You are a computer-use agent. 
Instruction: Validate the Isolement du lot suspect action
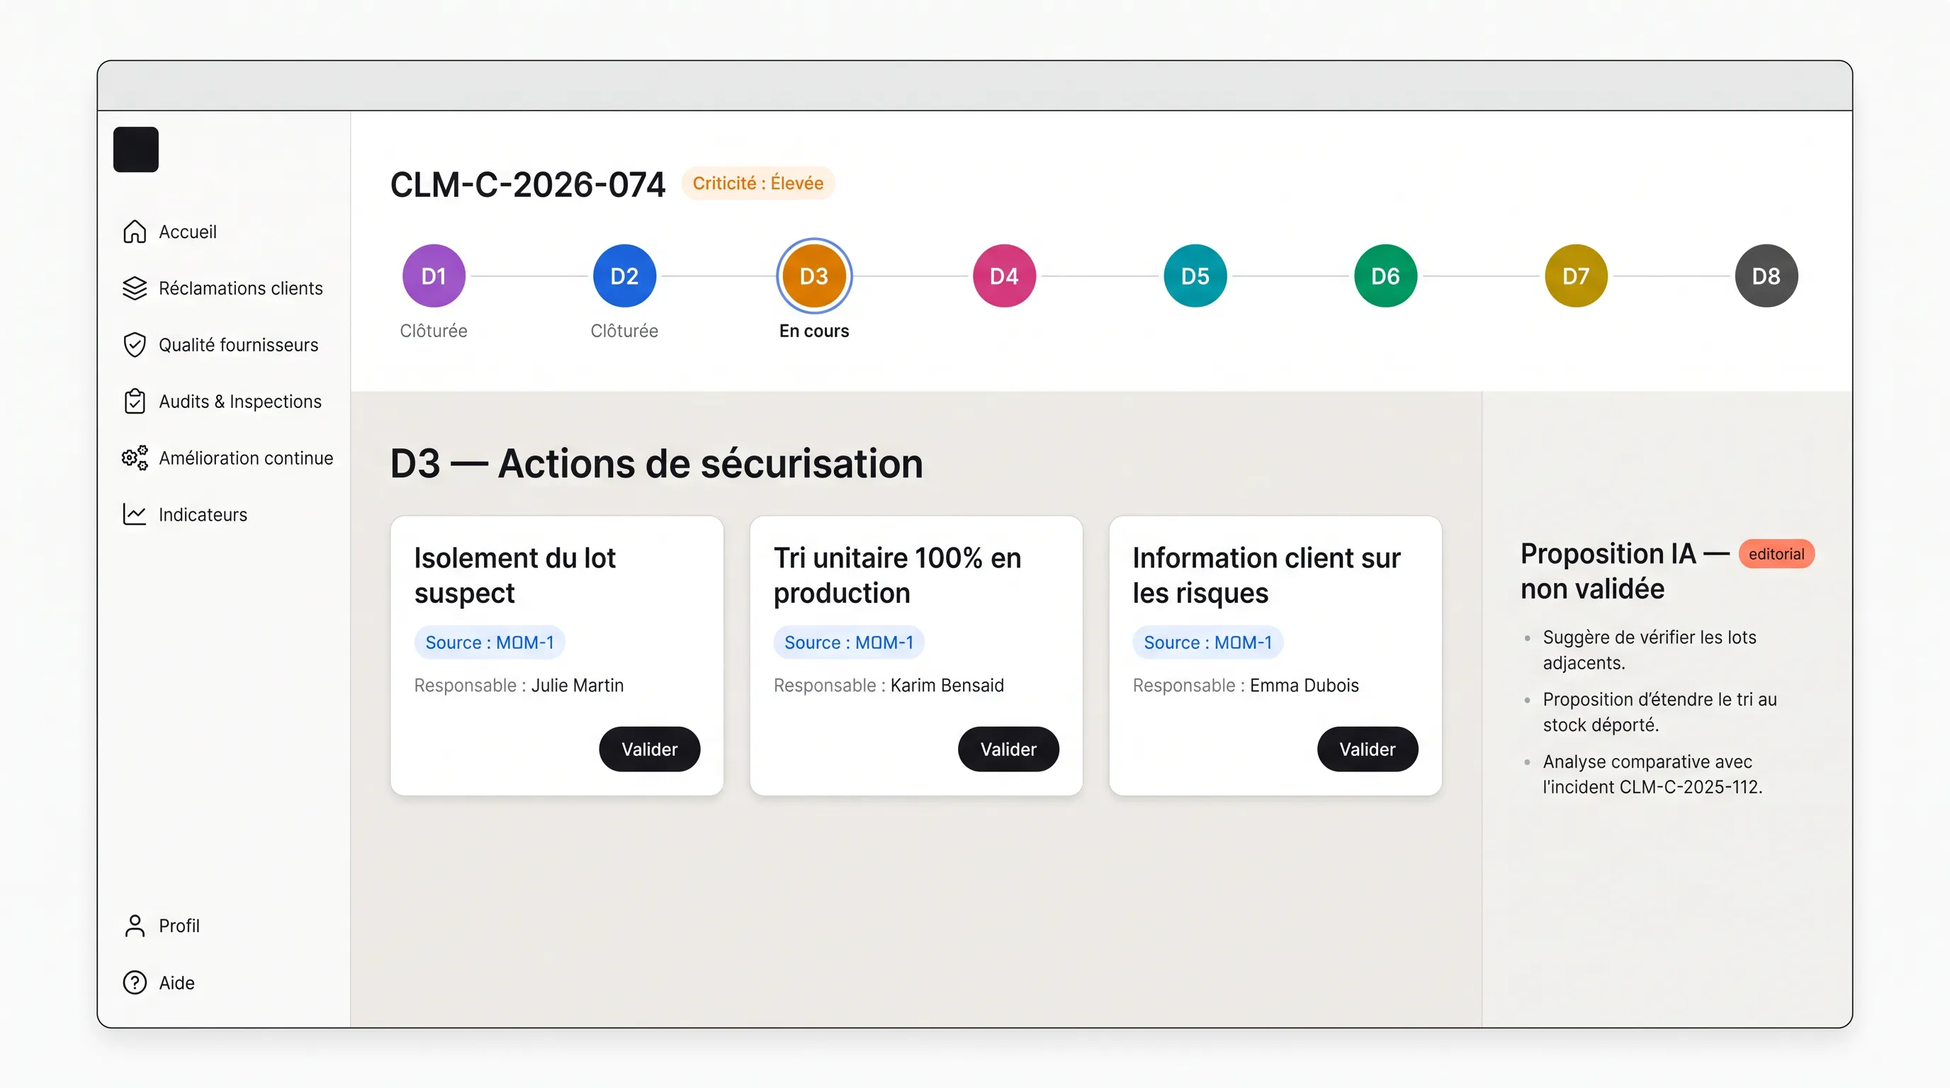pyautogui.click(x=650, y=749)
